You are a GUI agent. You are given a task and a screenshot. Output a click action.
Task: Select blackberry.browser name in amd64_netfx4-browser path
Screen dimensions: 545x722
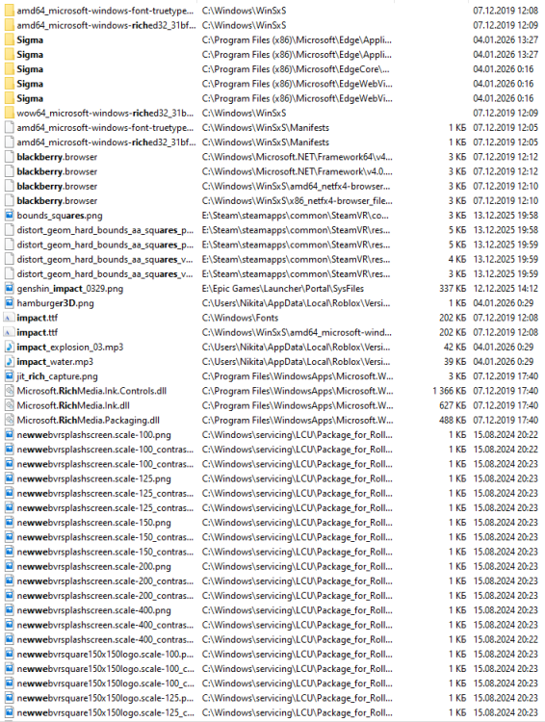pos(57,187)
